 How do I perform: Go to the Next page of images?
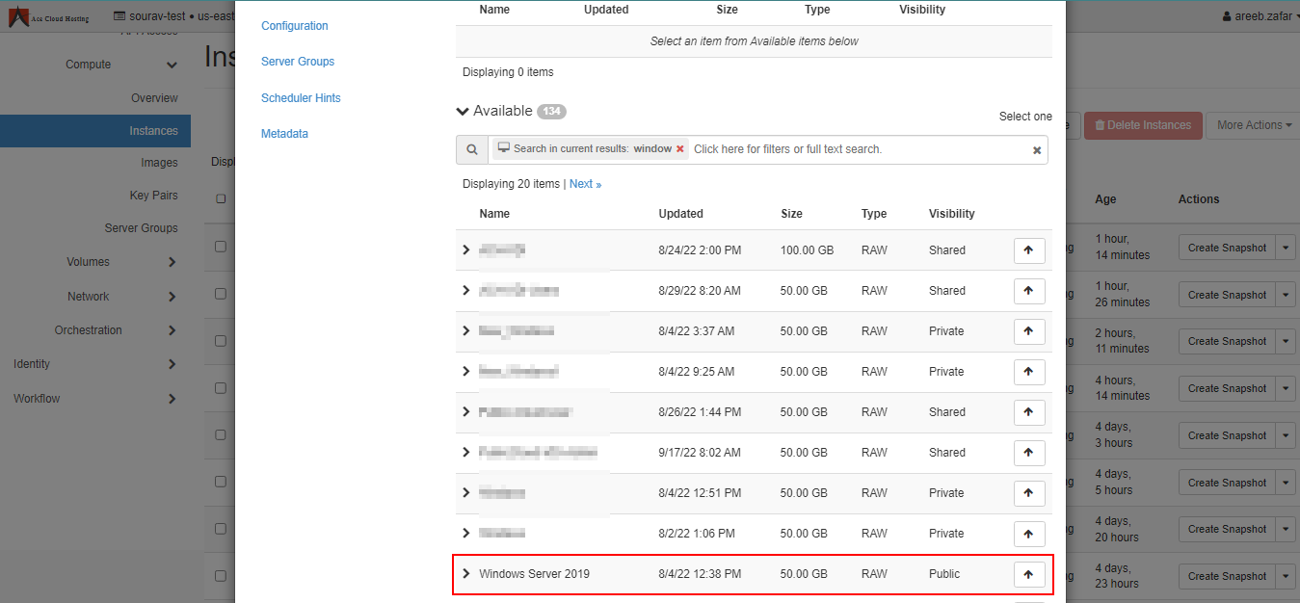[x=585, y=184]
